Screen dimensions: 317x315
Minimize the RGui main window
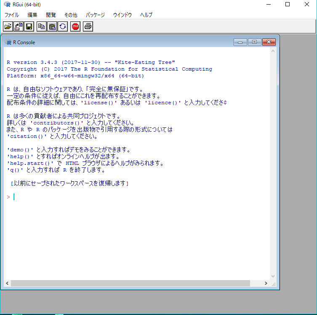click(x=269, y=5)
